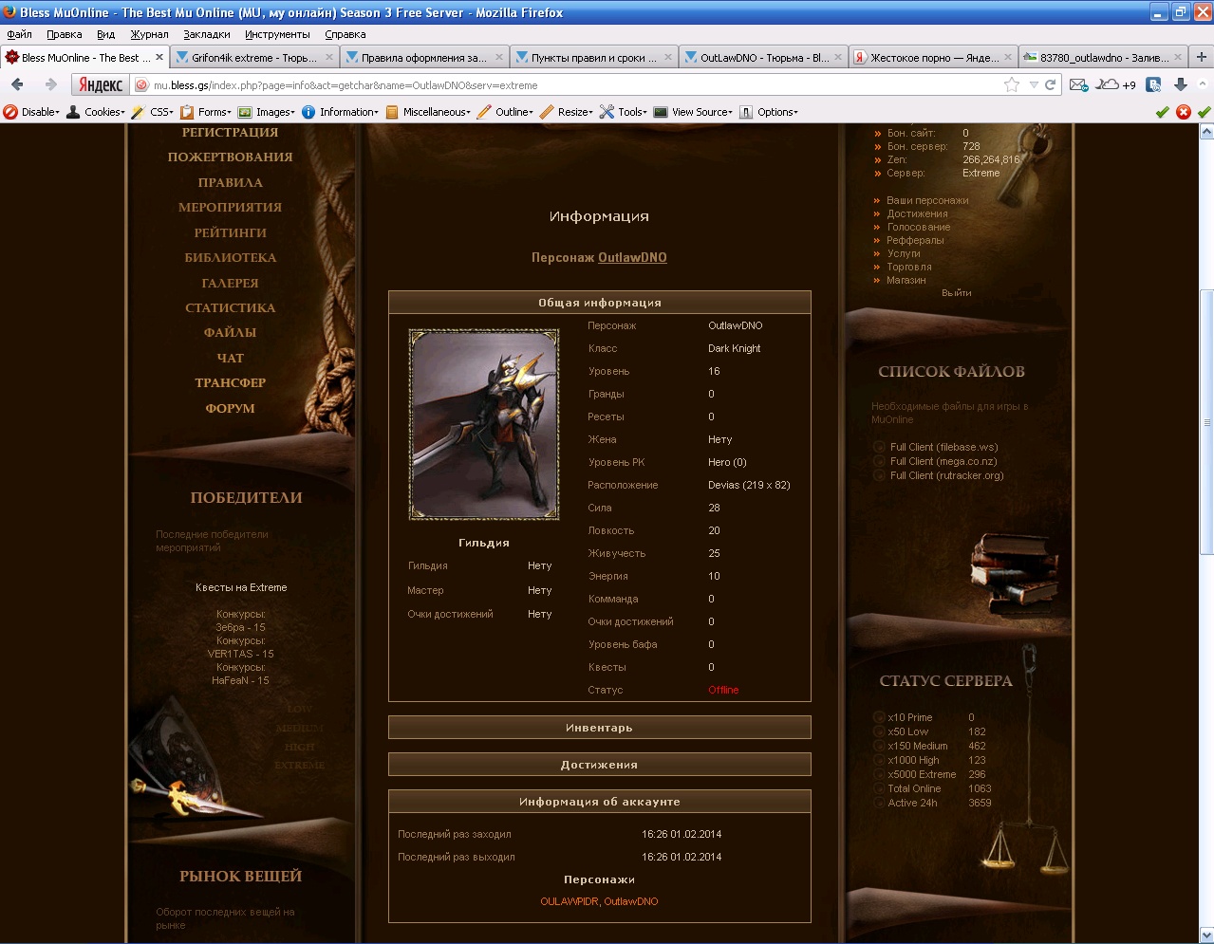1214x944 pixels.
Task: Click the red error status icon
Action: (1184, 112)
